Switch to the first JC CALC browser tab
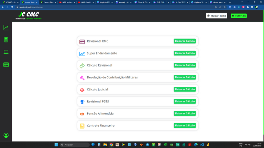The height and width of the screenshot is (148, 264). 10,2
